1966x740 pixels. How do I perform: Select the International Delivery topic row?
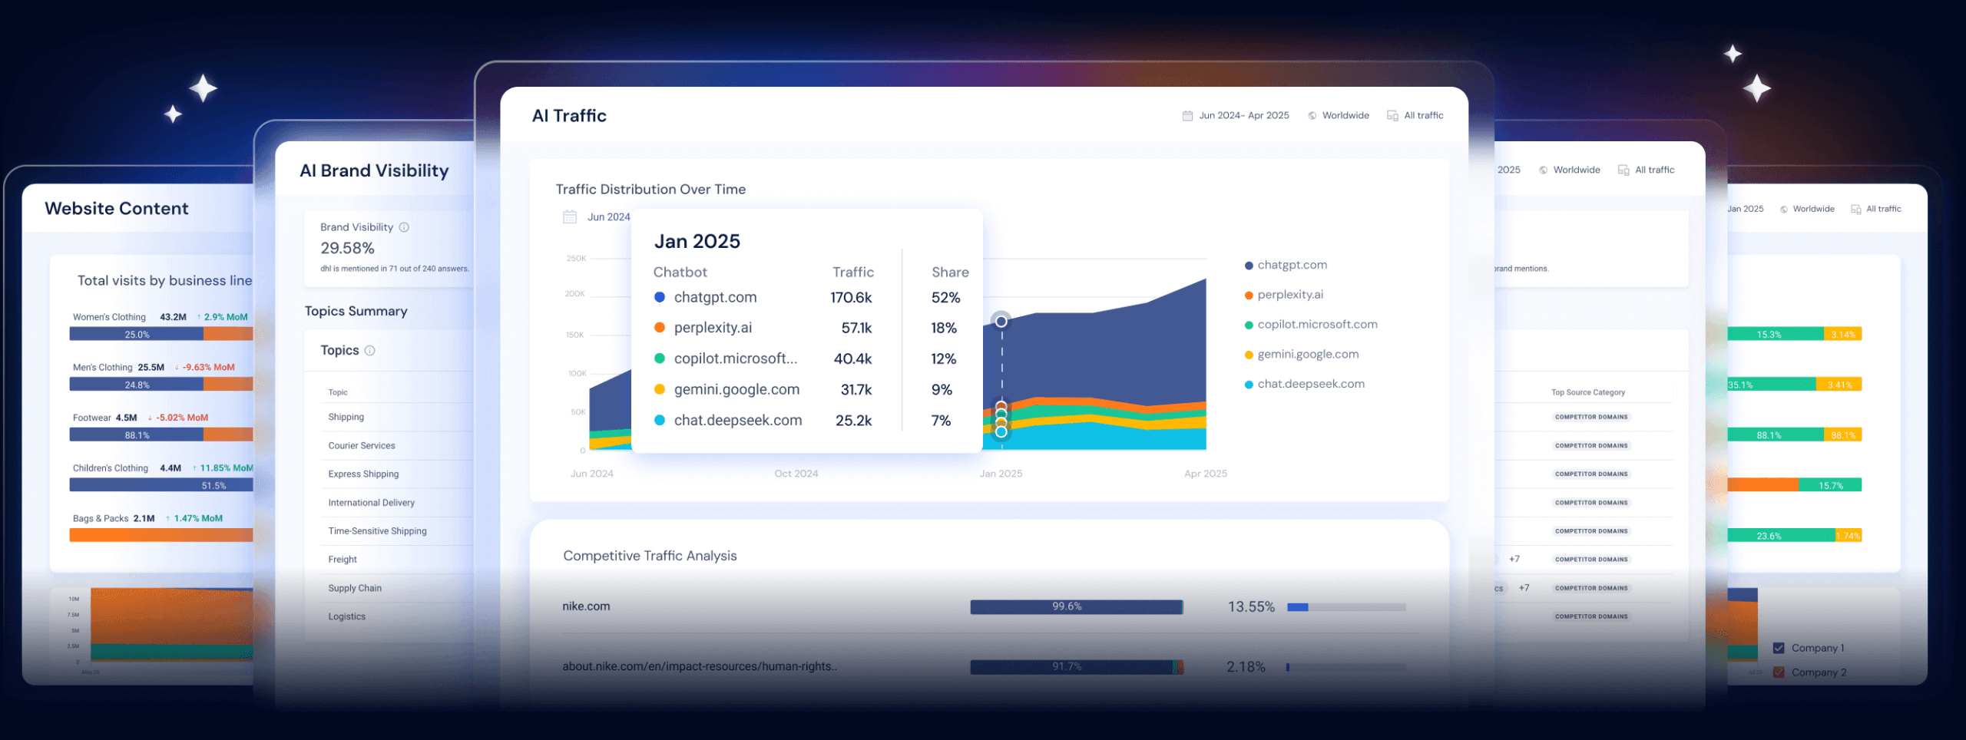371,503
